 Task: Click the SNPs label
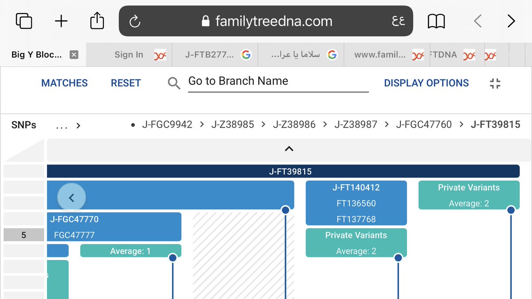coord(24,125)
